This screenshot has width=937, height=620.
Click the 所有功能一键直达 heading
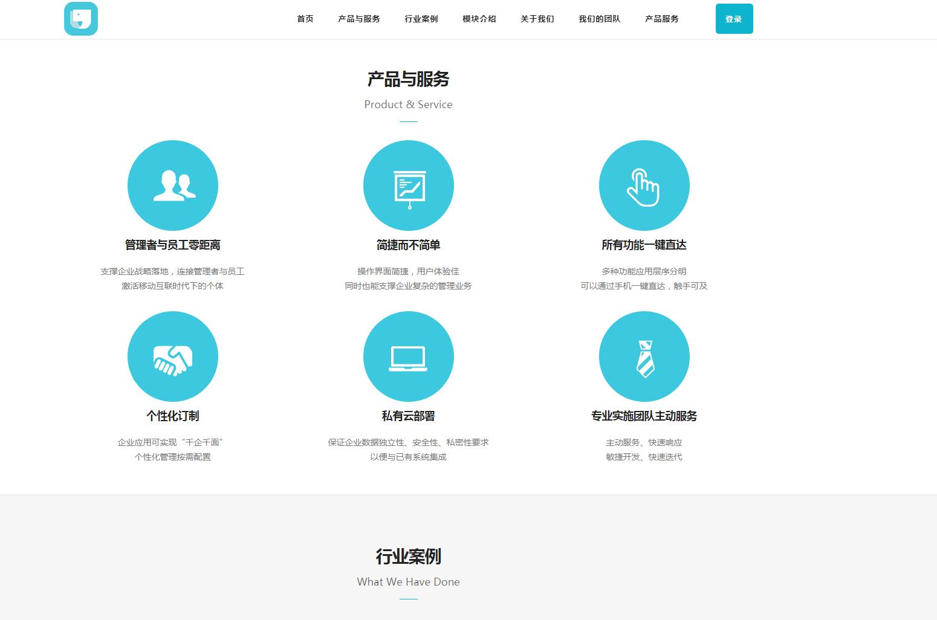click(x=644, y=245)
